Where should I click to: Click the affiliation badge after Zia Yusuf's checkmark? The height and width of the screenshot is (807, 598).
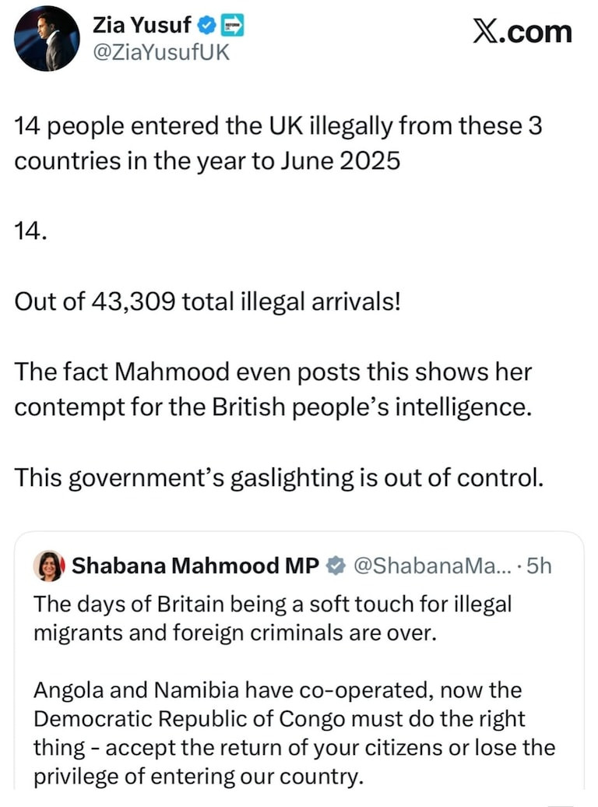click(x=232, y=26)
